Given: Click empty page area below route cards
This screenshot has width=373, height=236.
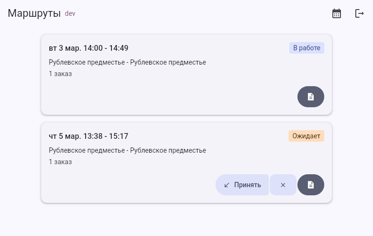Looking at the screenshot, I should pos(186,220).
